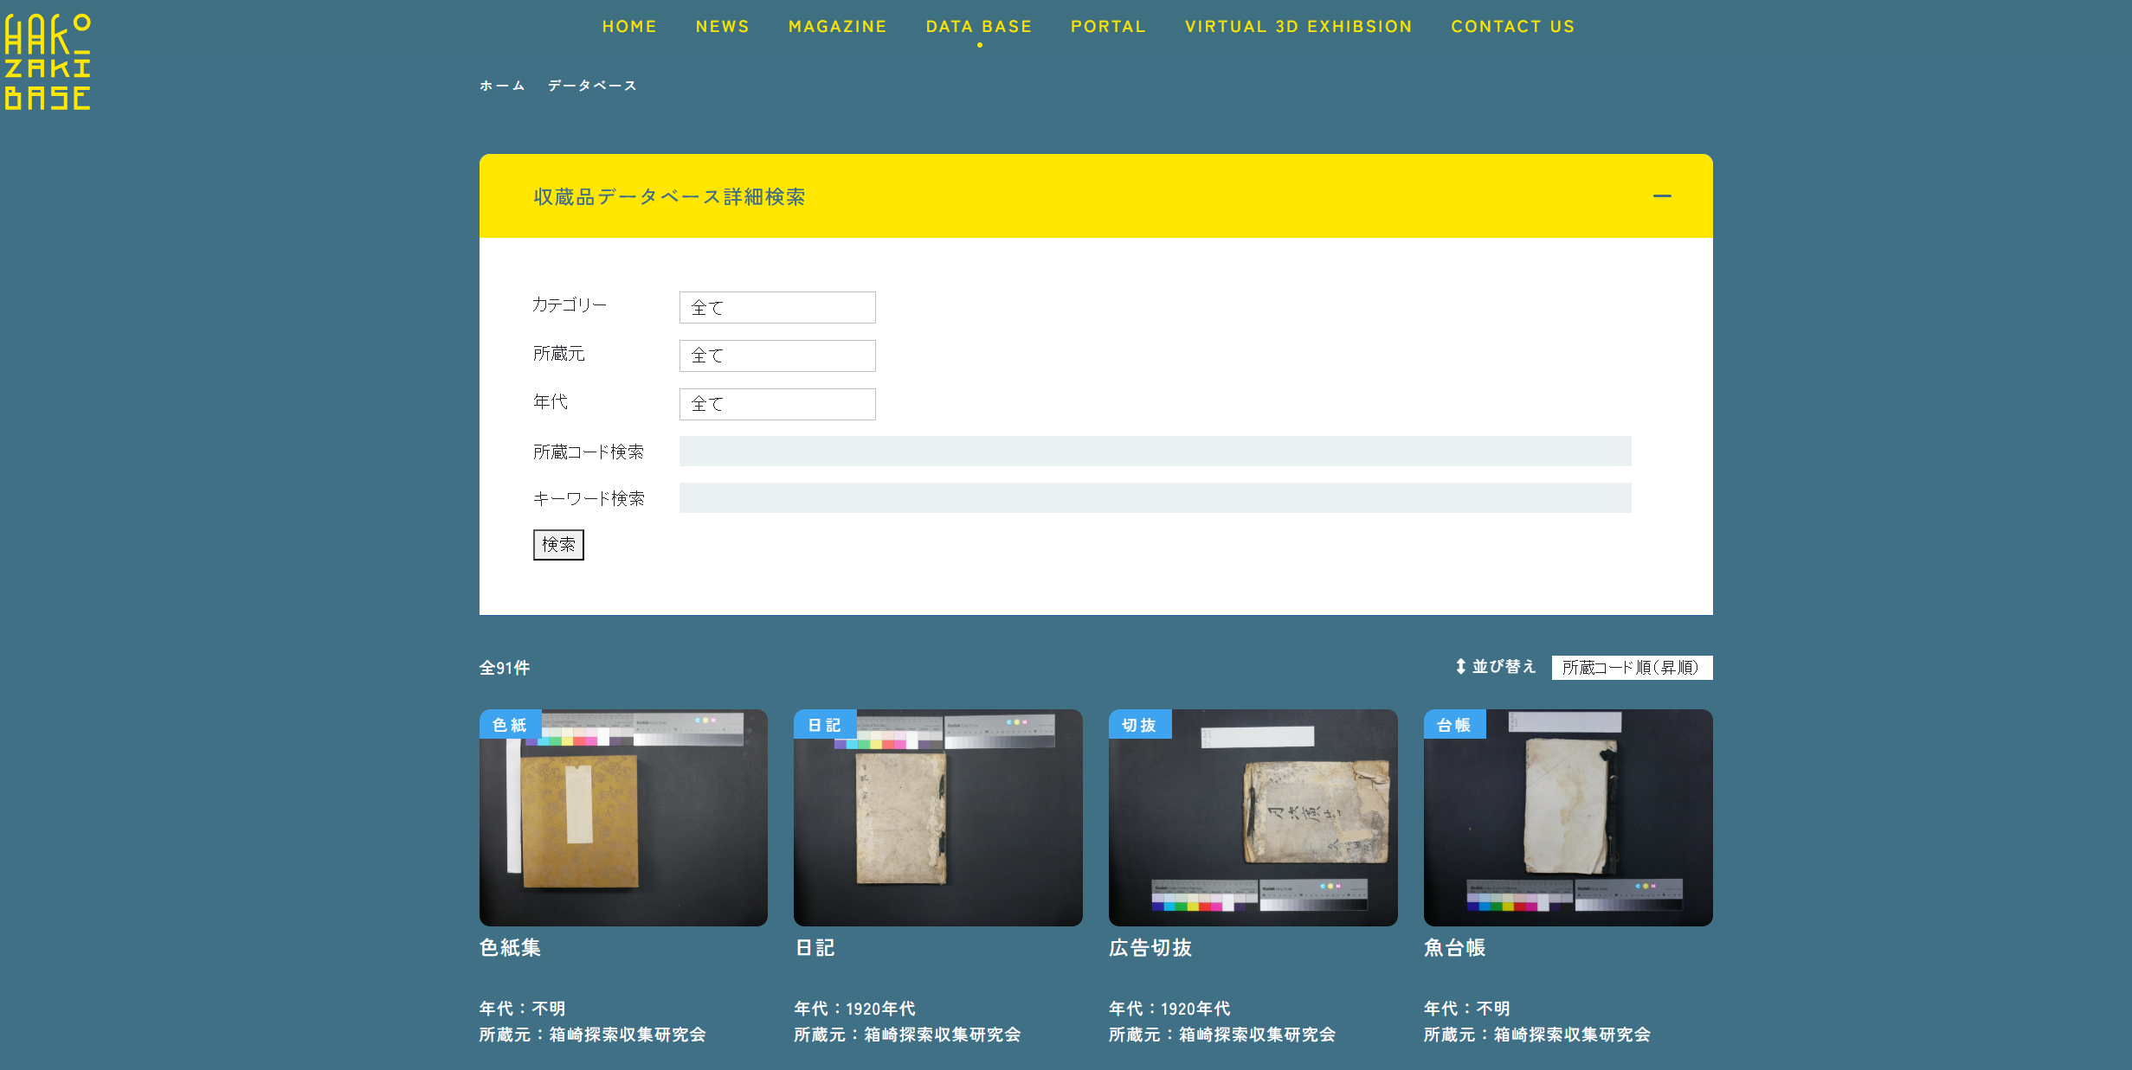Open VIRTUAL 3D EXHIBSION
The image size is (2132, 1070).
tap(1298, 26)
